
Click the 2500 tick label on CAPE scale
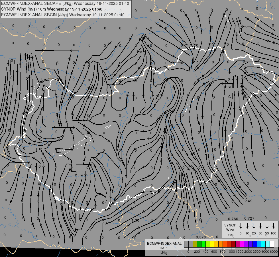[x=257, y=252]
